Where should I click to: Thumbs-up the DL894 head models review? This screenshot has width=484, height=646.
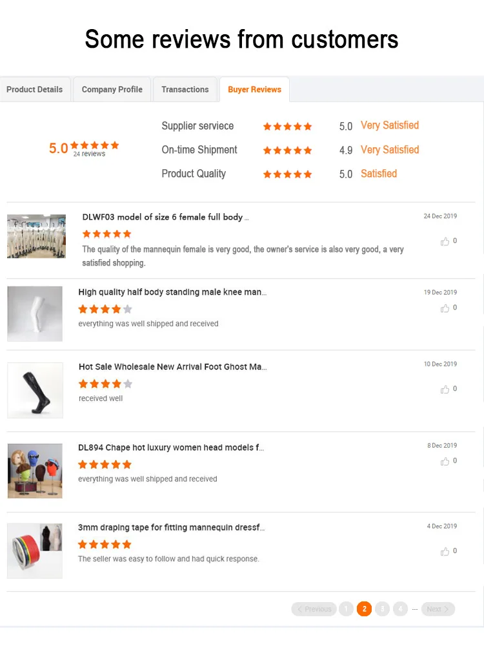pos(445,462)
